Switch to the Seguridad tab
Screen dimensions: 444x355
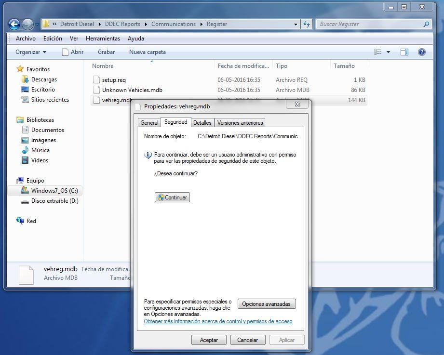[176, 122]
